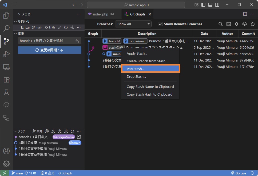Focus the commit message input field
This screenshot has height=176, width=258.
47,41
